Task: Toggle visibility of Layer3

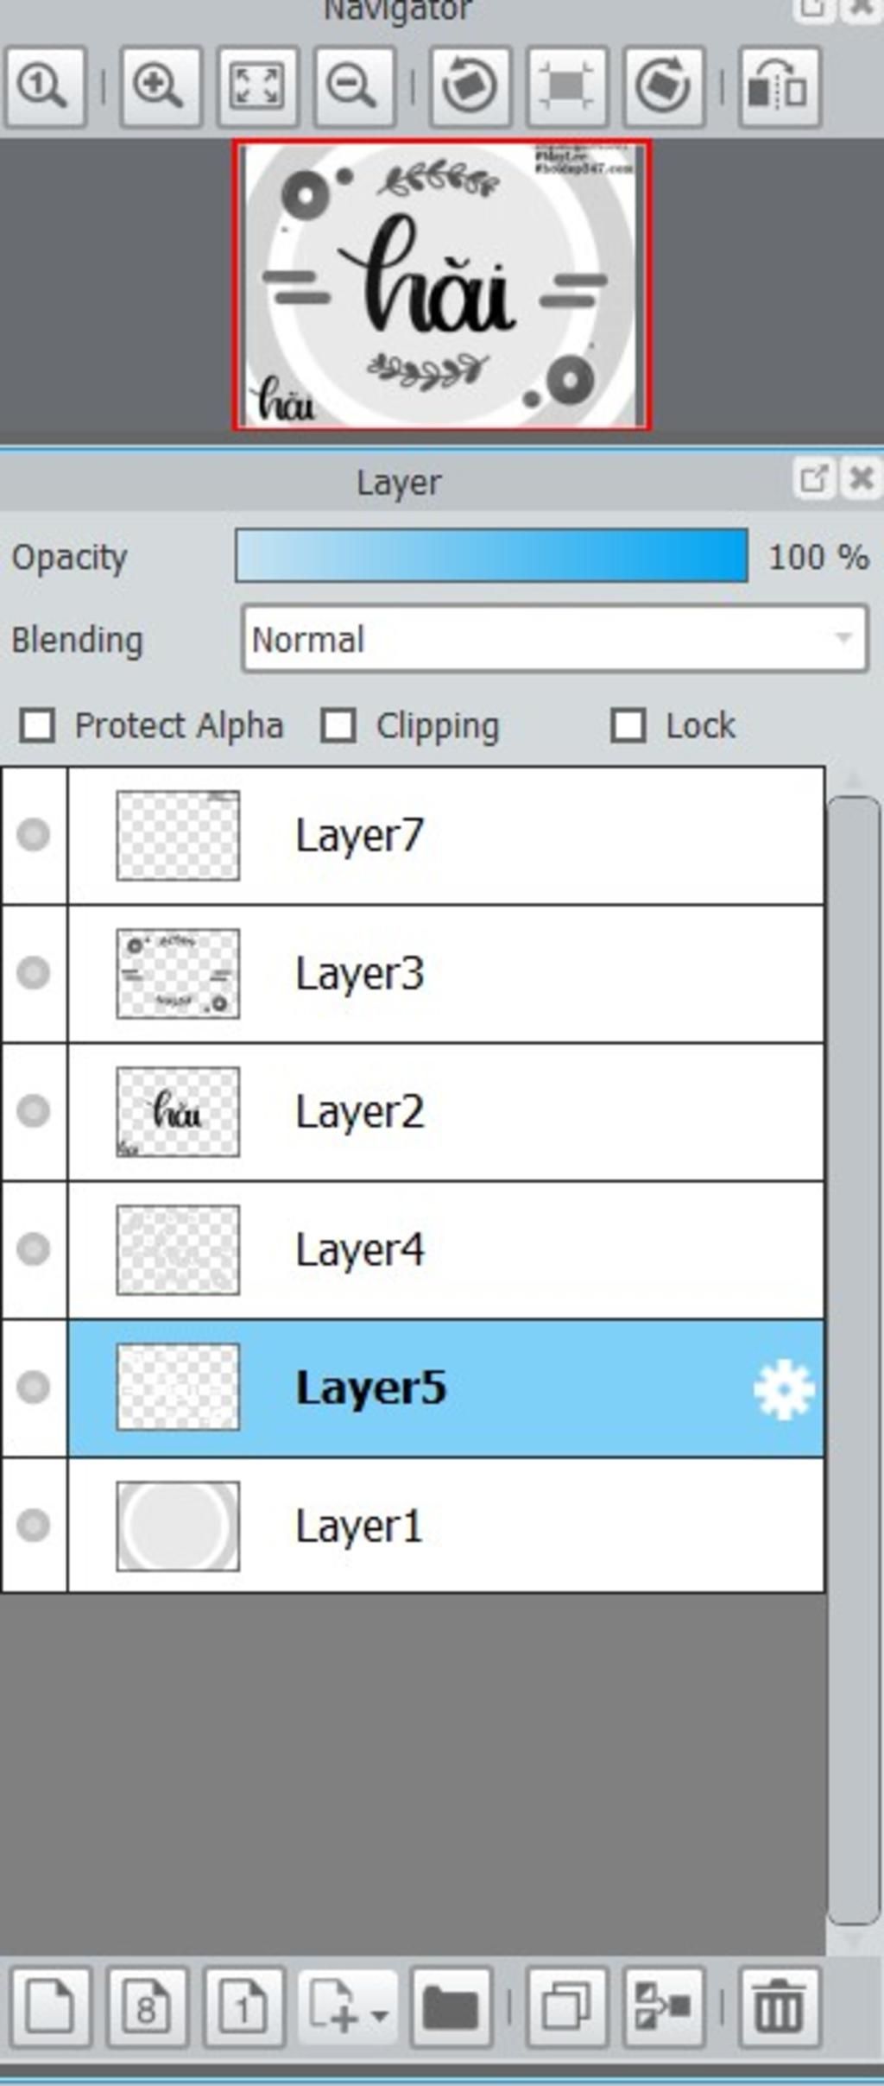Action: [x=34, y=973]
